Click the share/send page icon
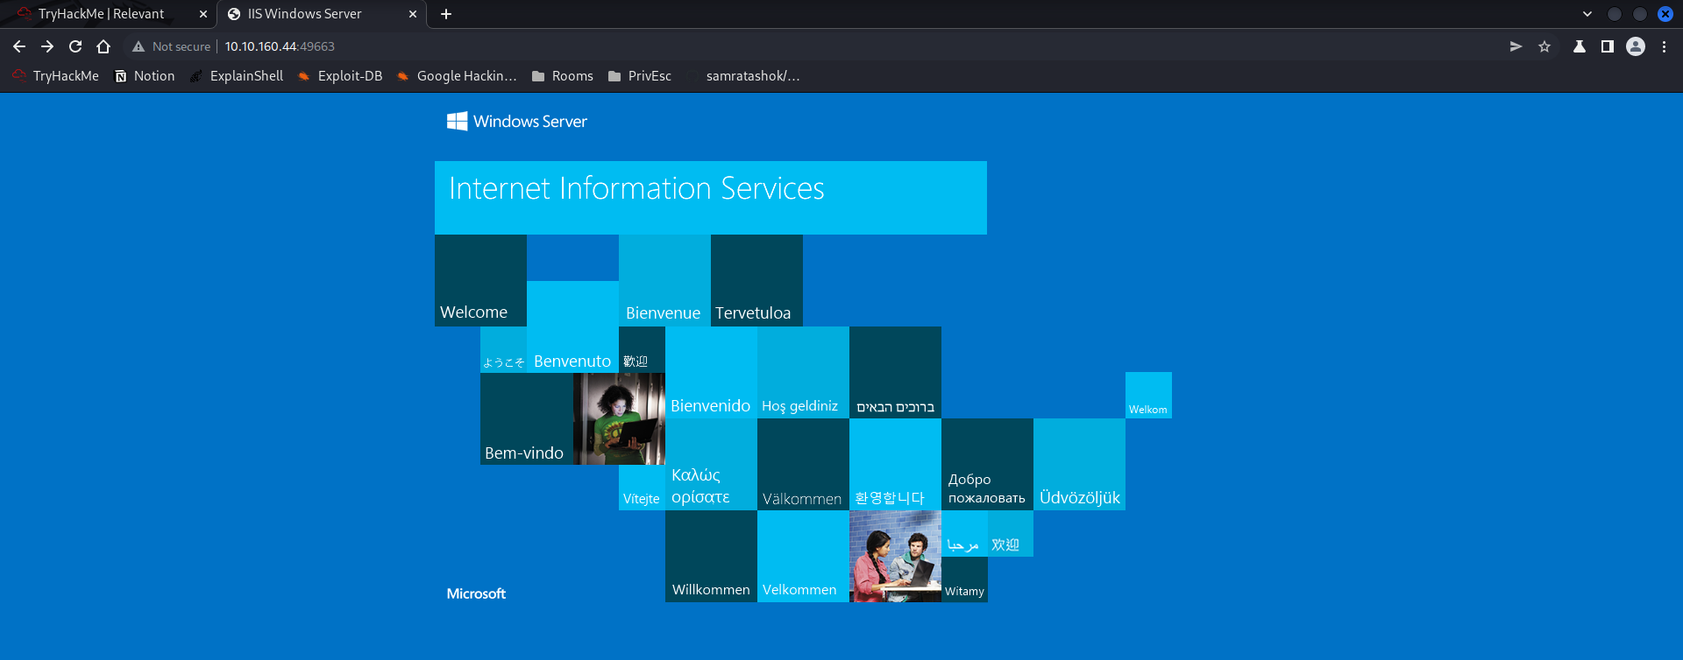The width and height of the screenshot is (1683, 660). [x=1516, y=46]
